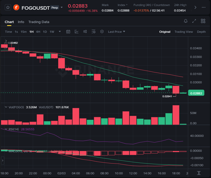211x178 pixels.
Task: Expand the chart legend chevron at top-left
Action: tap(6, 41)
